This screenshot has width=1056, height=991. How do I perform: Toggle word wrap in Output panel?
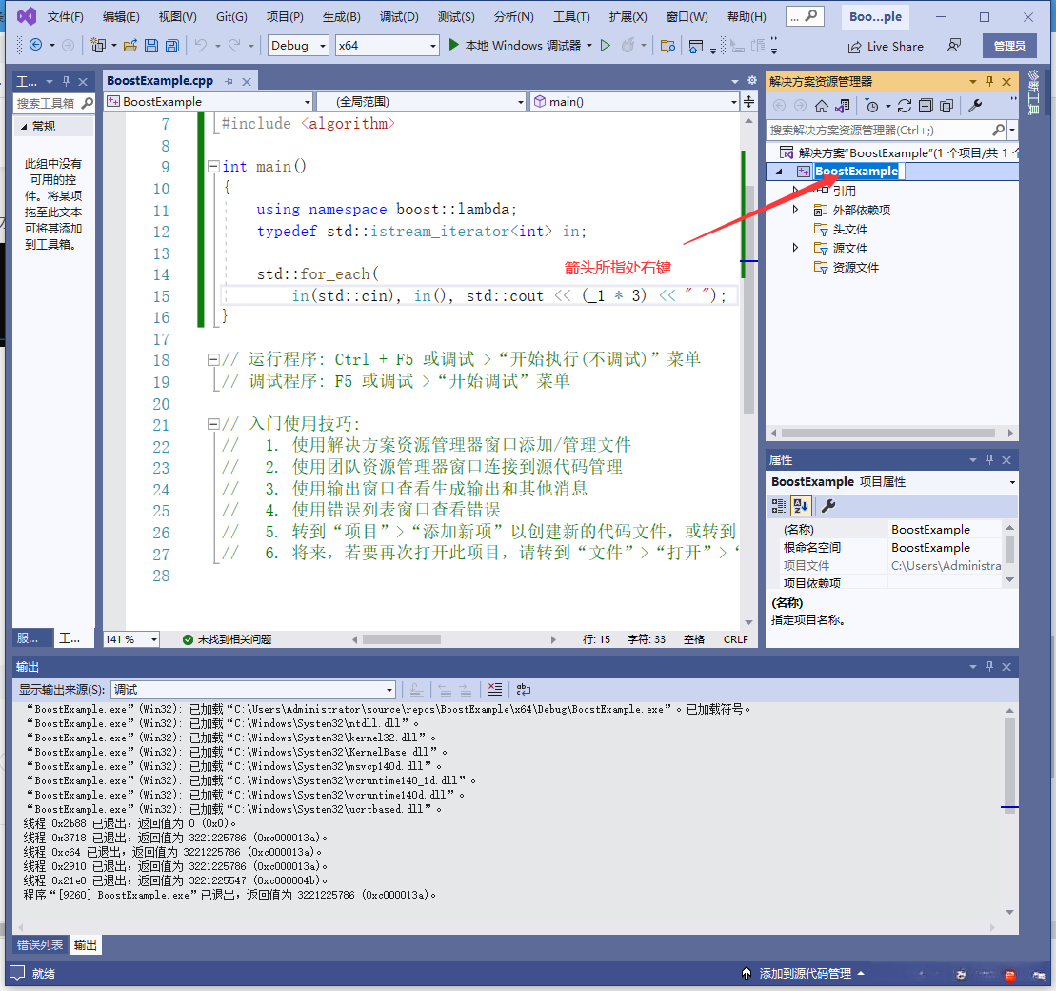tap(524, 690)
